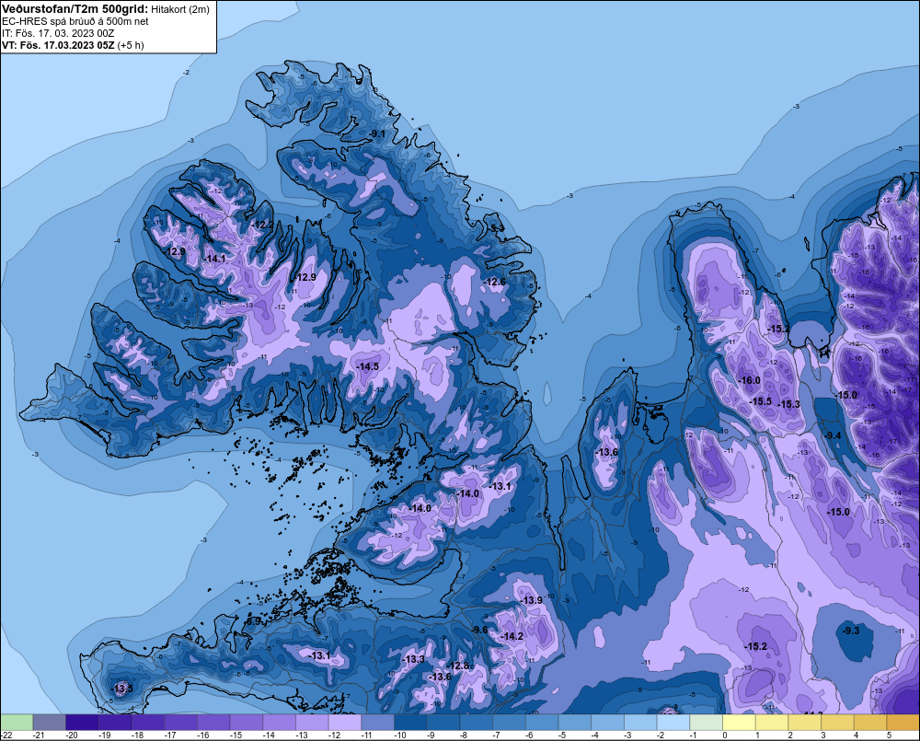Click the 'IT: Fös. 17. 03. 2023 00Z' line
Screen dimensions: 920x741
click(x=58, y=33)
